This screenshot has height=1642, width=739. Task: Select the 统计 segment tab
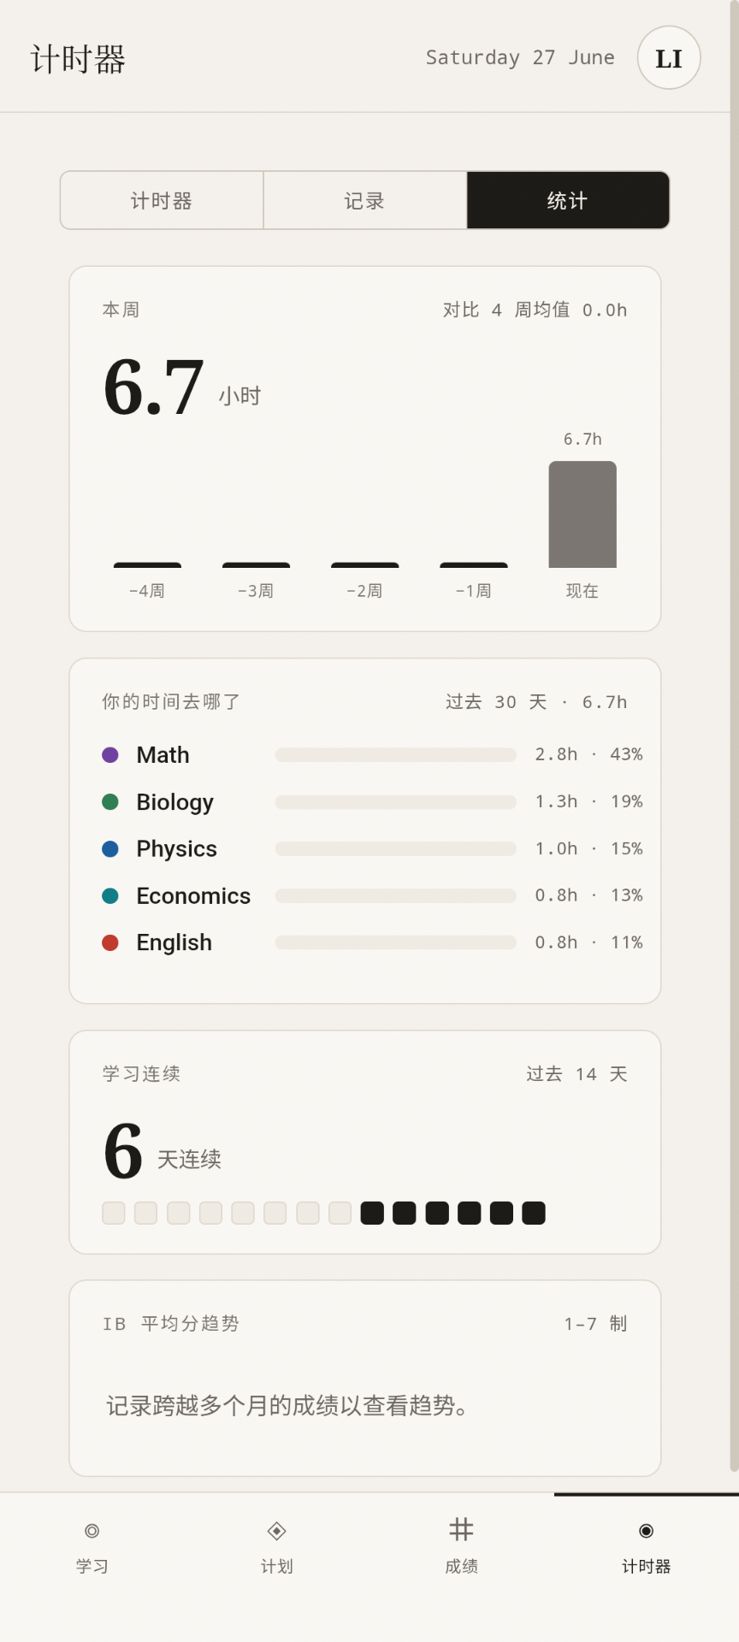tap(568, 200)
